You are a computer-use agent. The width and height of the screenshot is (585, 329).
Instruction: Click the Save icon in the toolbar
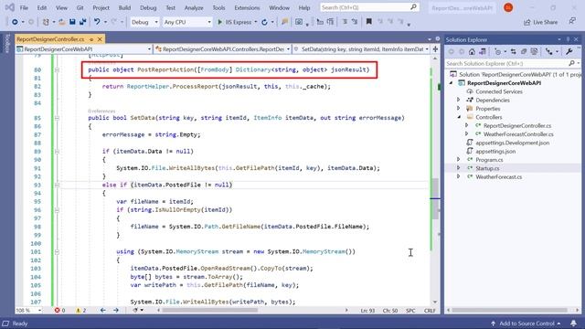pos(72,22)
